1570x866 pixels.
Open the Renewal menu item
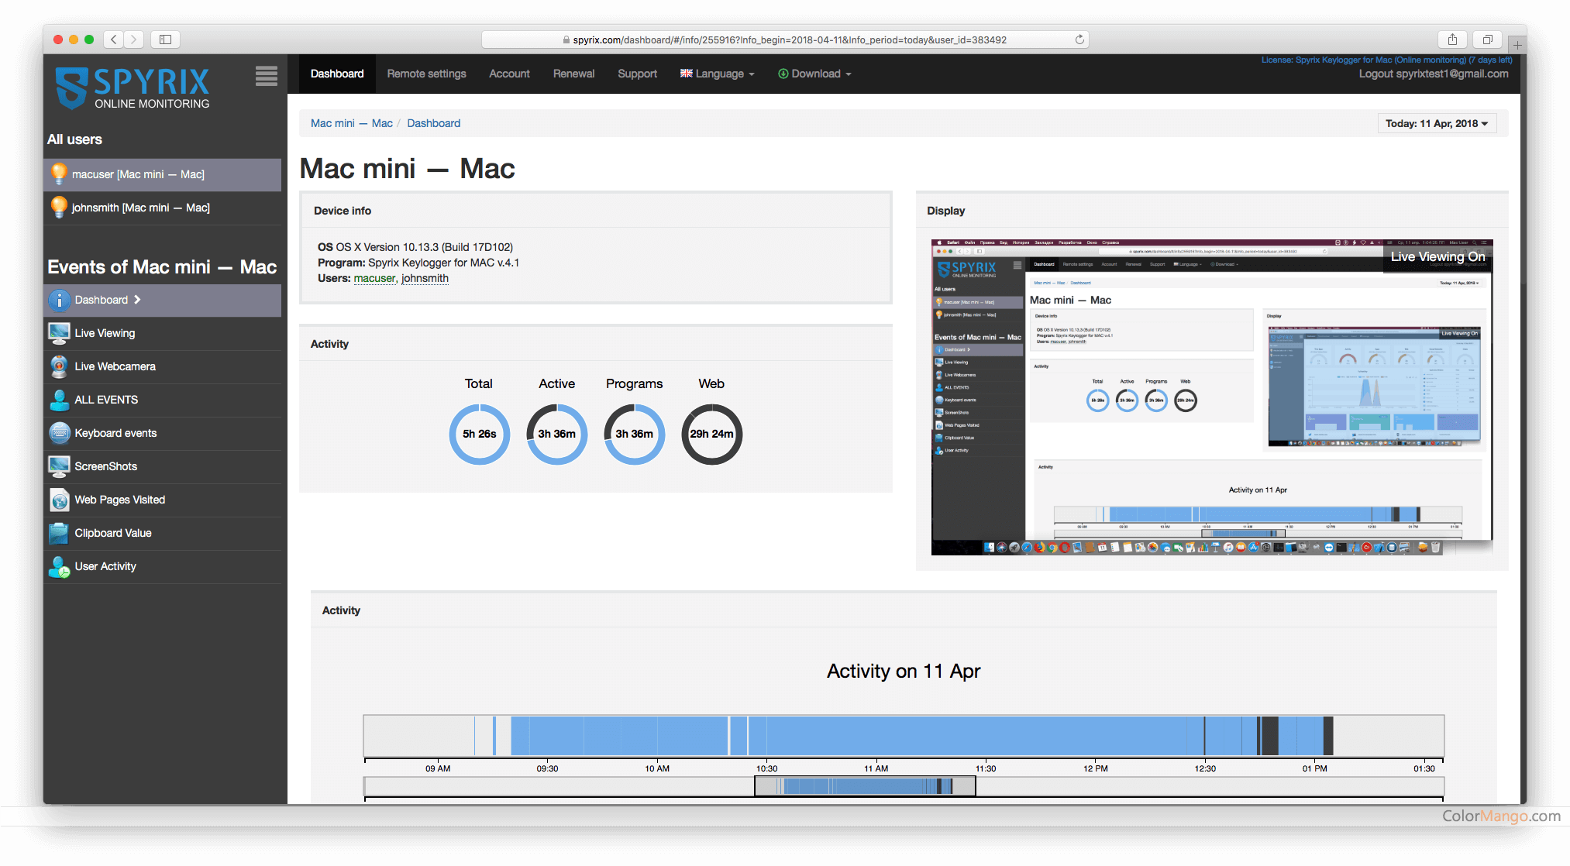click(x=573, y=74)
